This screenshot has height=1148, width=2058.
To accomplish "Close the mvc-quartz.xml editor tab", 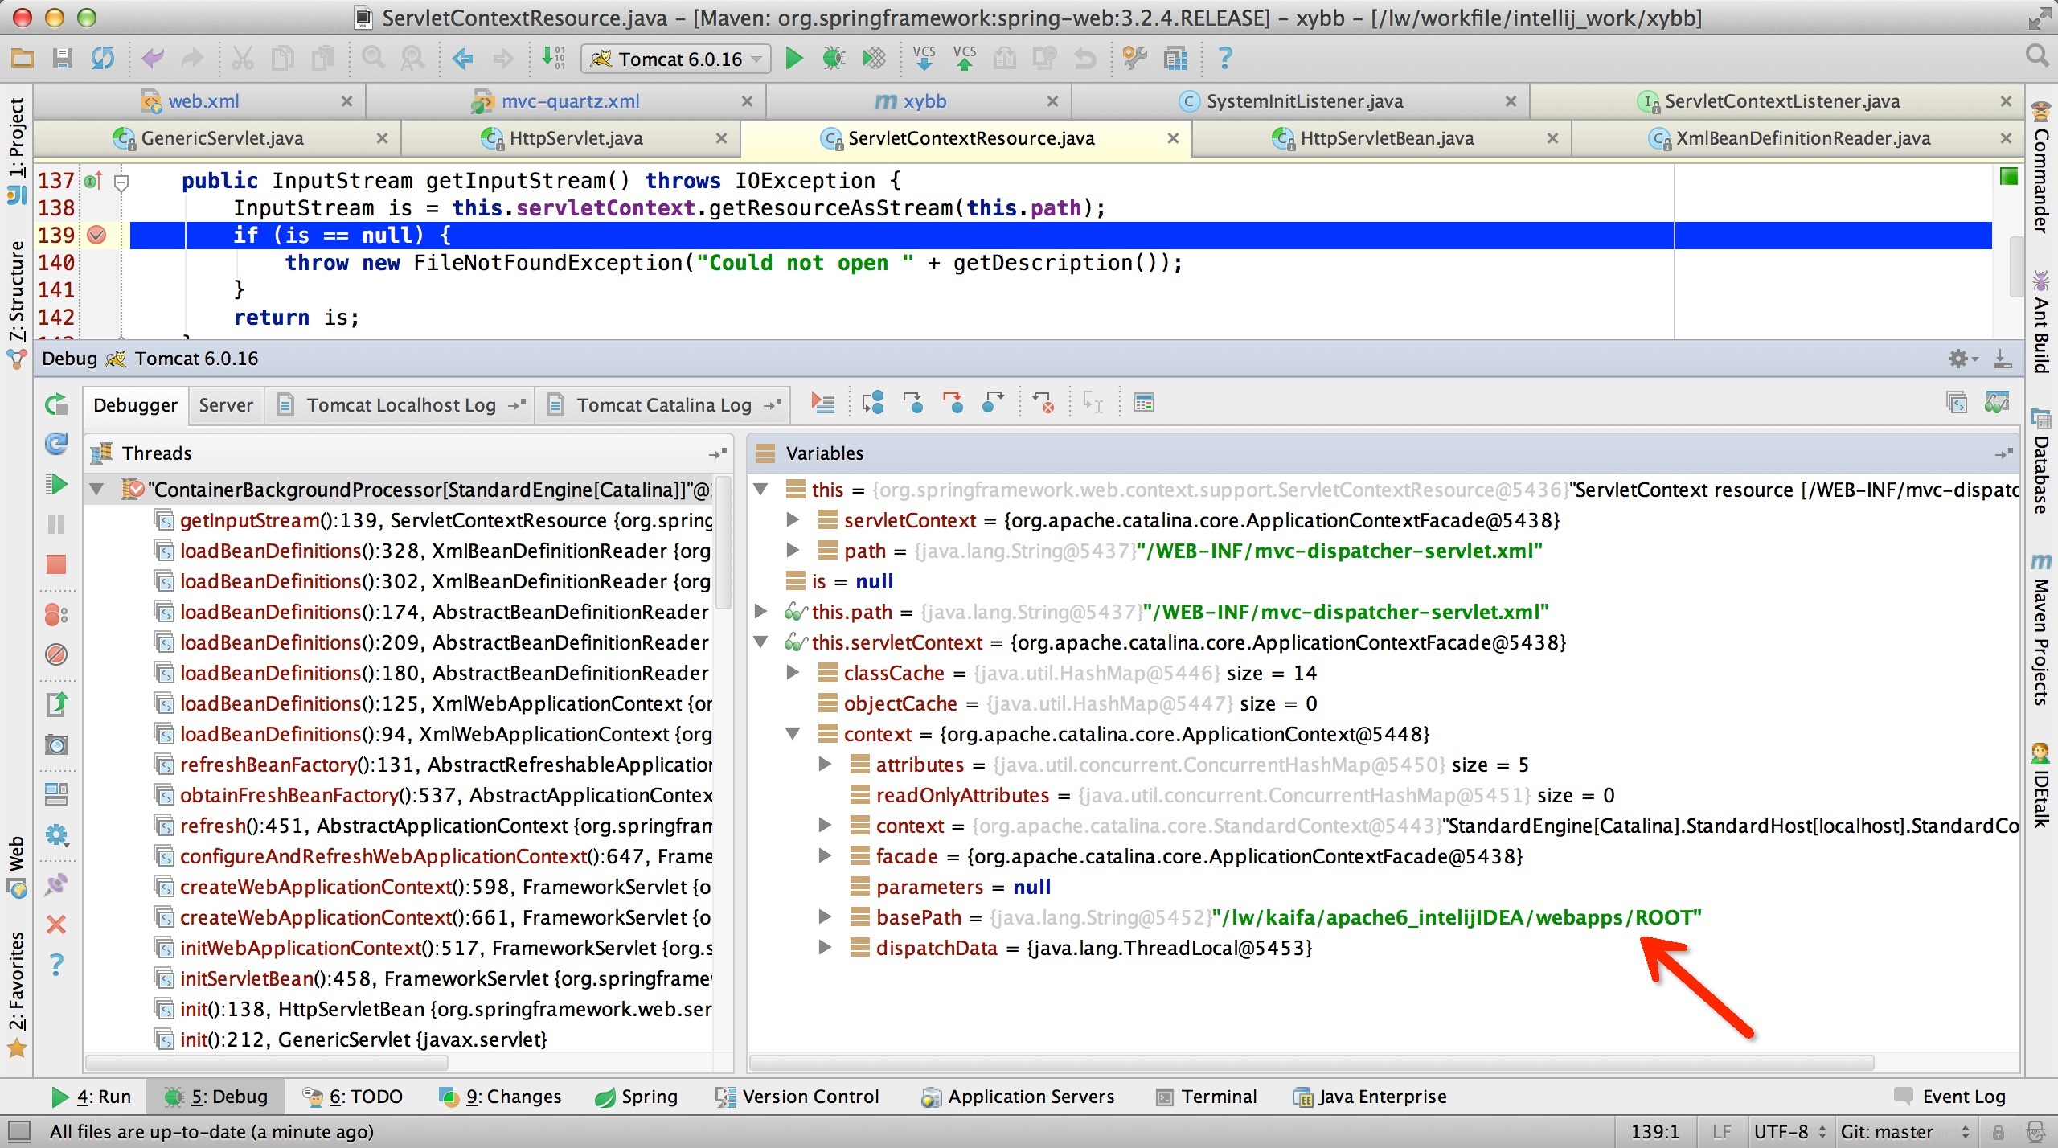I will tap(747, 101).
